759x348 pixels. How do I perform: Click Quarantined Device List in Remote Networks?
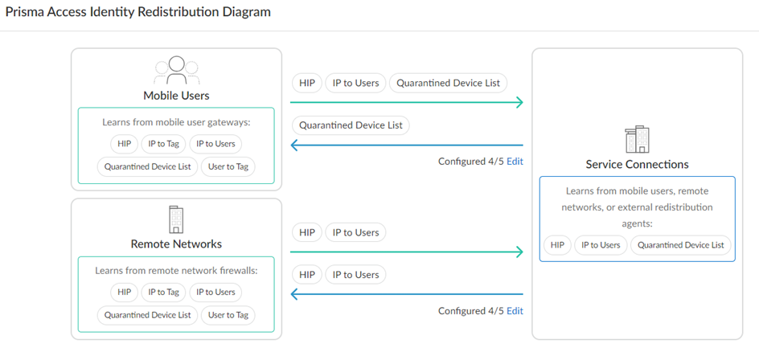point(148,315)
